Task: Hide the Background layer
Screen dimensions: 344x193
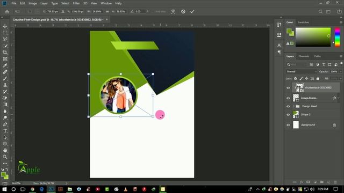Action: click(x=288, y=125)
